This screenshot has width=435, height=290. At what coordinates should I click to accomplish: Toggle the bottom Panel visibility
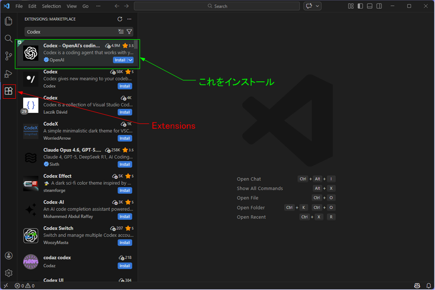pos(370,6)
